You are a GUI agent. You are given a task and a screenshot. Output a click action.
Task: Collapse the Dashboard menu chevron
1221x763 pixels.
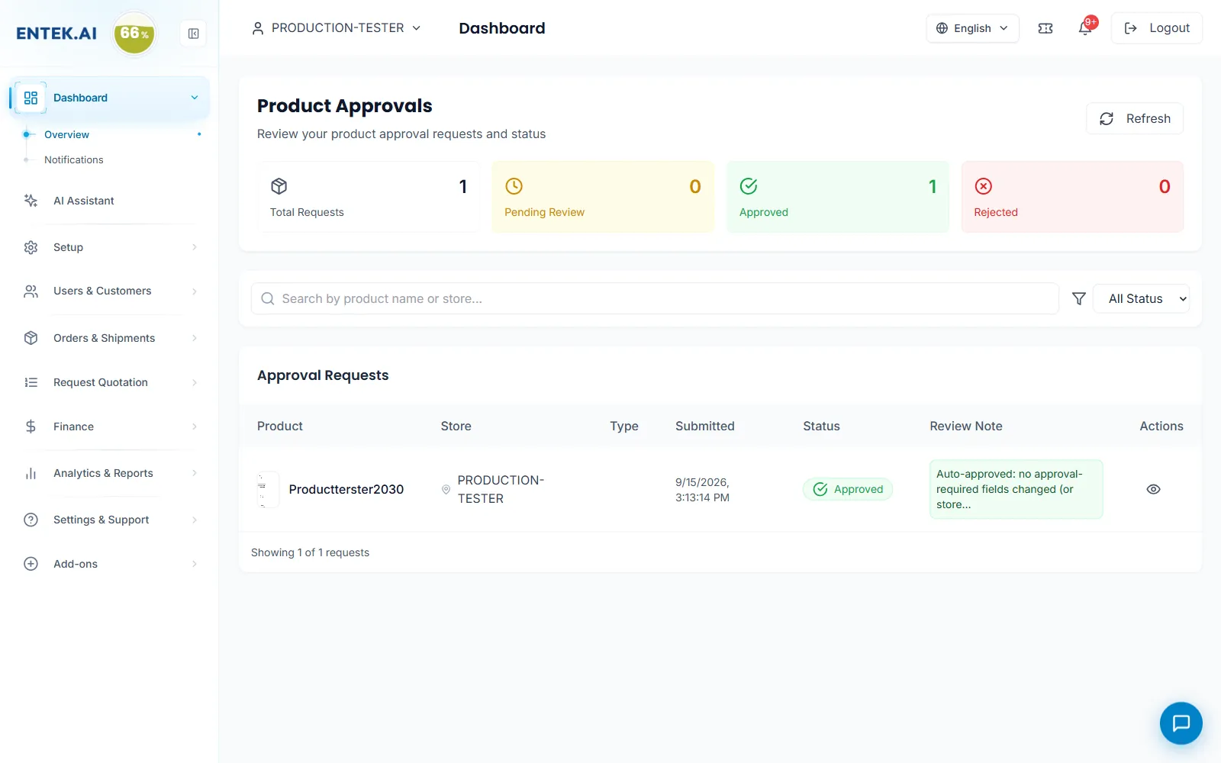(195, 98)
